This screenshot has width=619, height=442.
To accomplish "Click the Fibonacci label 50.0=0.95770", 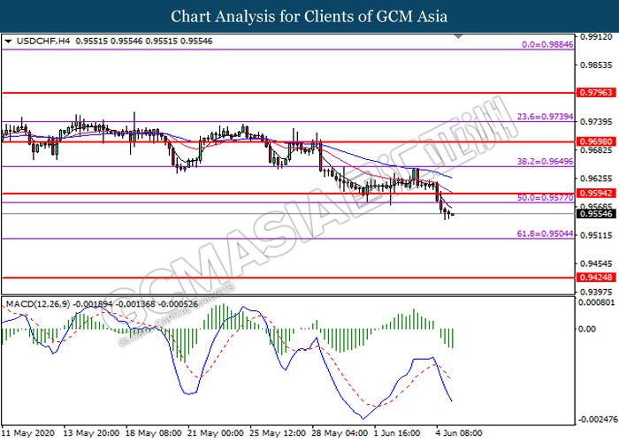I will [545, 198].
